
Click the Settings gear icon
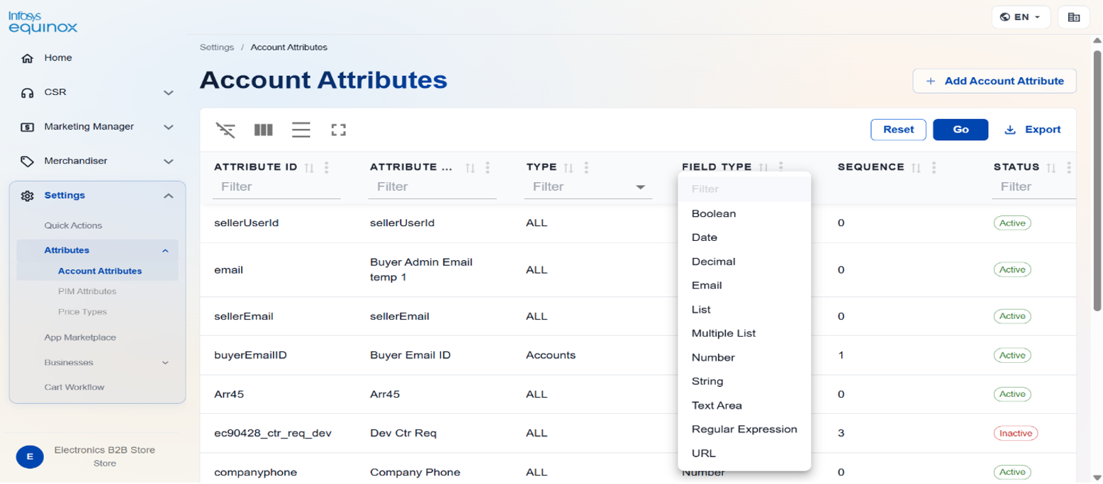[28, 196]
